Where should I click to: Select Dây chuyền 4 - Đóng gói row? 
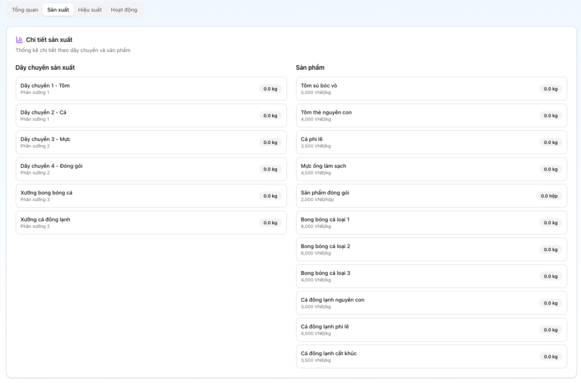(151, 169)
